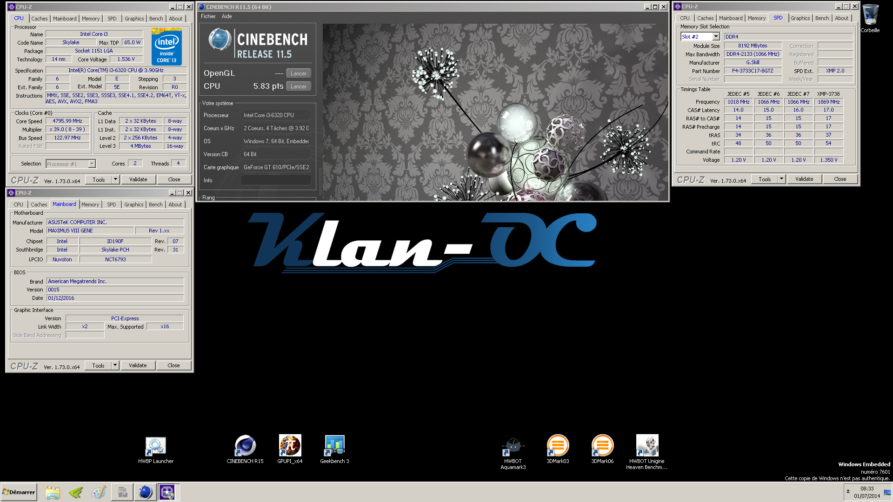
Task: Click the Carte graphique field in Cinebench
Action: (276, 167)
